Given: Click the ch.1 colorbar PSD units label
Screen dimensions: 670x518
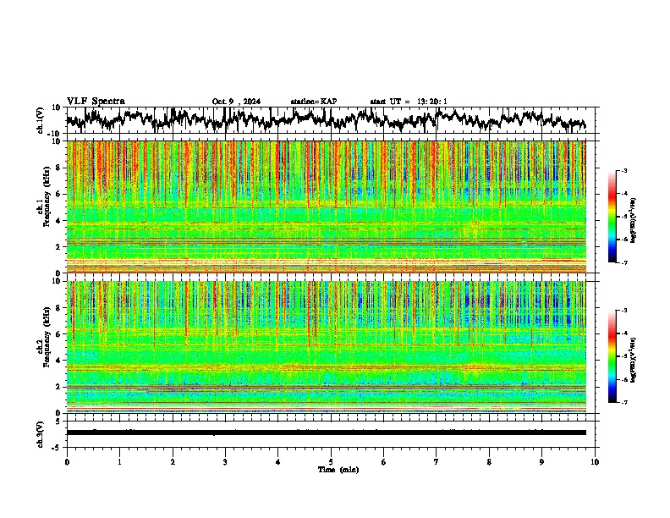Looking at the screenshot, I should pos(633,220).
